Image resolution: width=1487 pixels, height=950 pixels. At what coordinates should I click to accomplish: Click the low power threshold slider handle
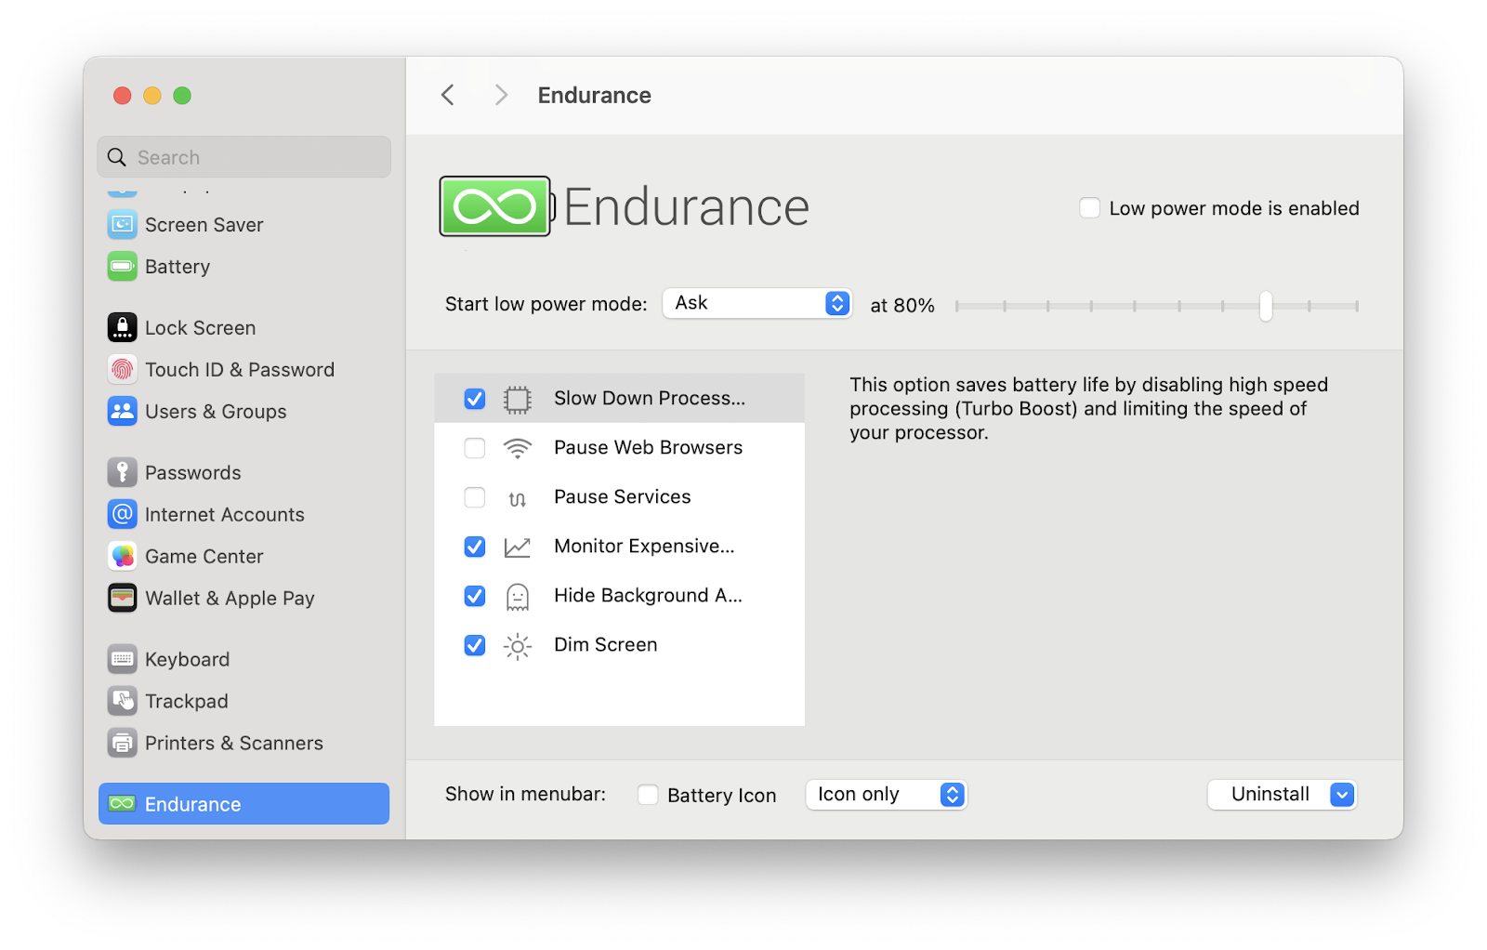(x=1266, y=306)
